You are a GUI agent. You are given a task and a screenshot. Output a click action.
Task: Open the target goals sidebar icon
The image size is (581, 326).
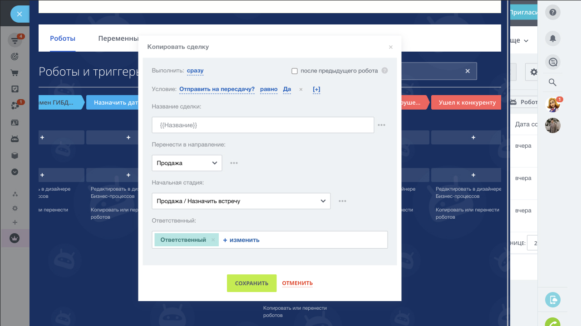(15, 57)
